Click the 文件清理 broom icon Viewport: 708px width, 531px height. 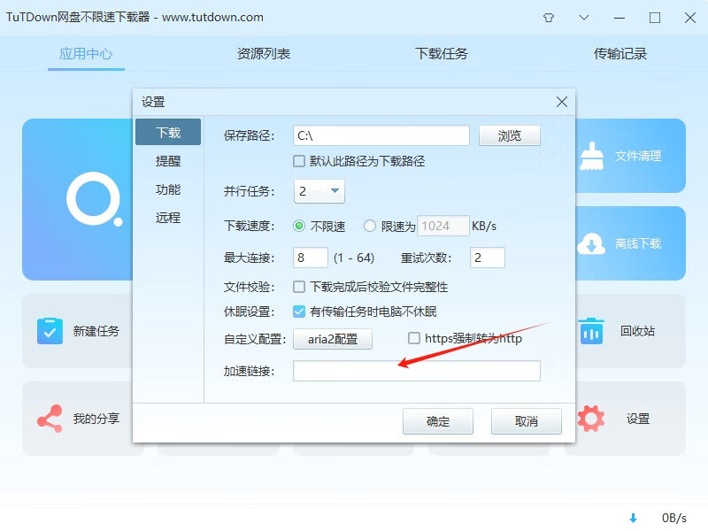pyautogui.click(x=591, y=157)
